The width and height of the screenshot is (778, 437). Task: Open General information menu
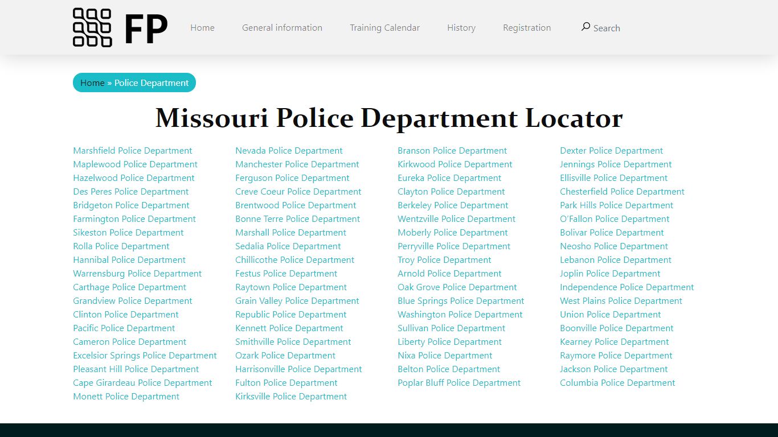pyautogui.click(x=282, y=27)
